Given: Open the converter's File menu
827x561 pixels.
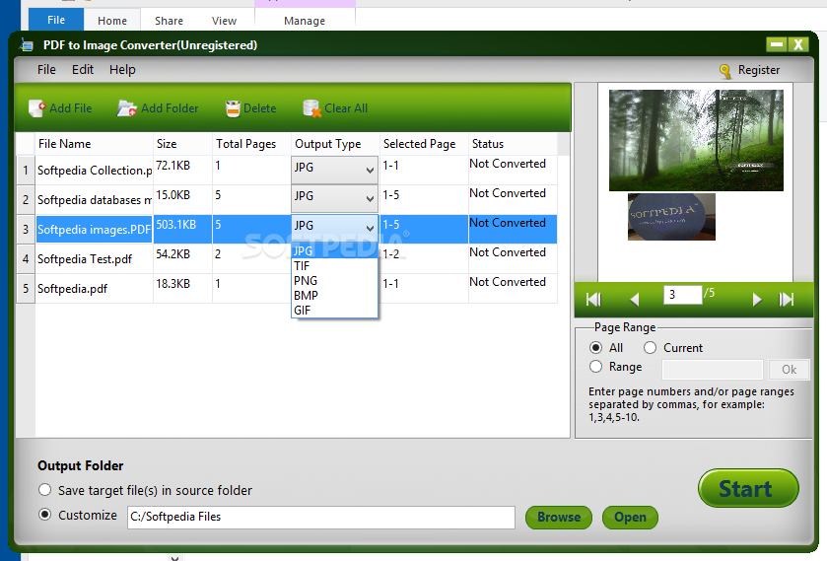Looking at the screenshot, I should point(46,70).
